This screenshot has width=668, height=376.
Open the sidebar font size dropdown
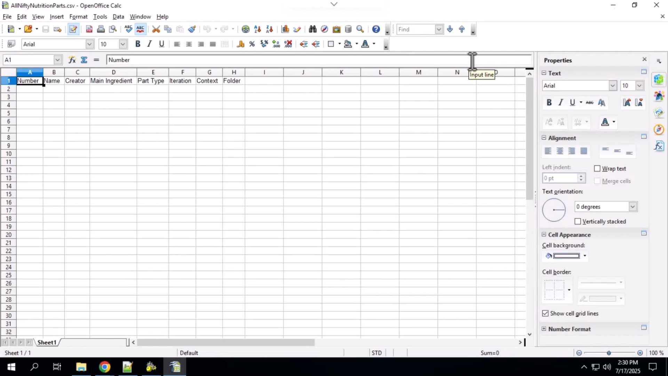click(639, 86)
